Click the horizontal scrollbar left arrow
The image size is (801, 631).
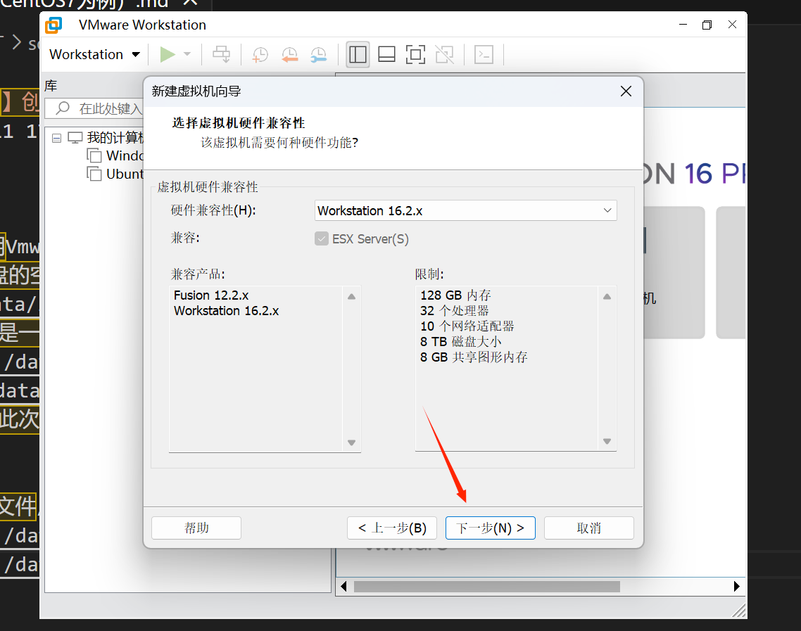pyautogui.click(x=343, y=586)
